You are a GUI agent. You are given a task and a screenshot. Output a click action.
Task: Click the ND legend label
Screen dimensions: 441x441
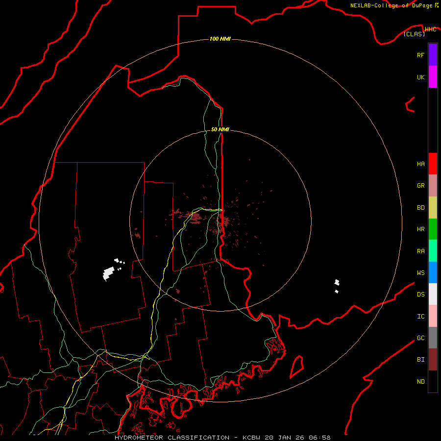pyautogui.click(x=420, y=382)
